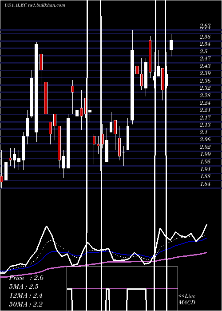Select the '50MA : 2.2' legend entry
This screenshot has width=222, height=311.
coord(26,304)
